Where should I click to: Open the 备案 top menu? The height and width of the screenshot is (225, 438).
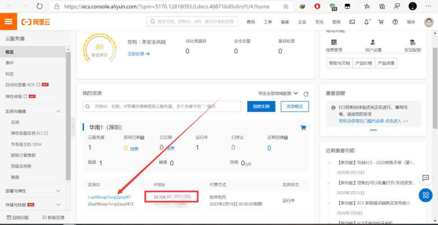(x=285, y=22)
